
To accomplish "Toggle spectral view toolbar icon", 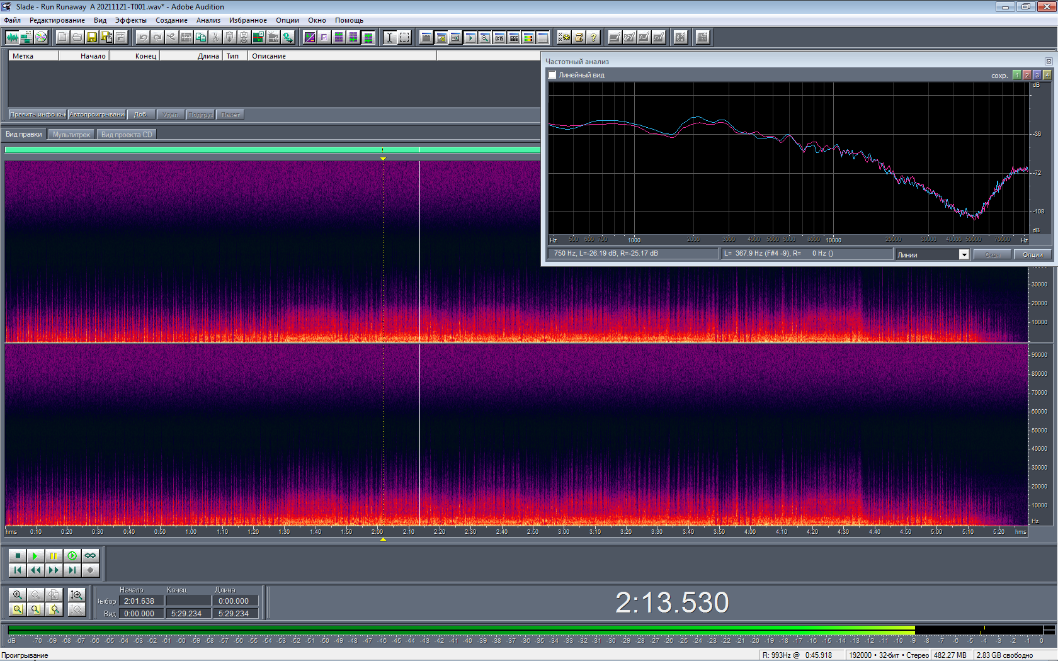I will pos(310,37).
